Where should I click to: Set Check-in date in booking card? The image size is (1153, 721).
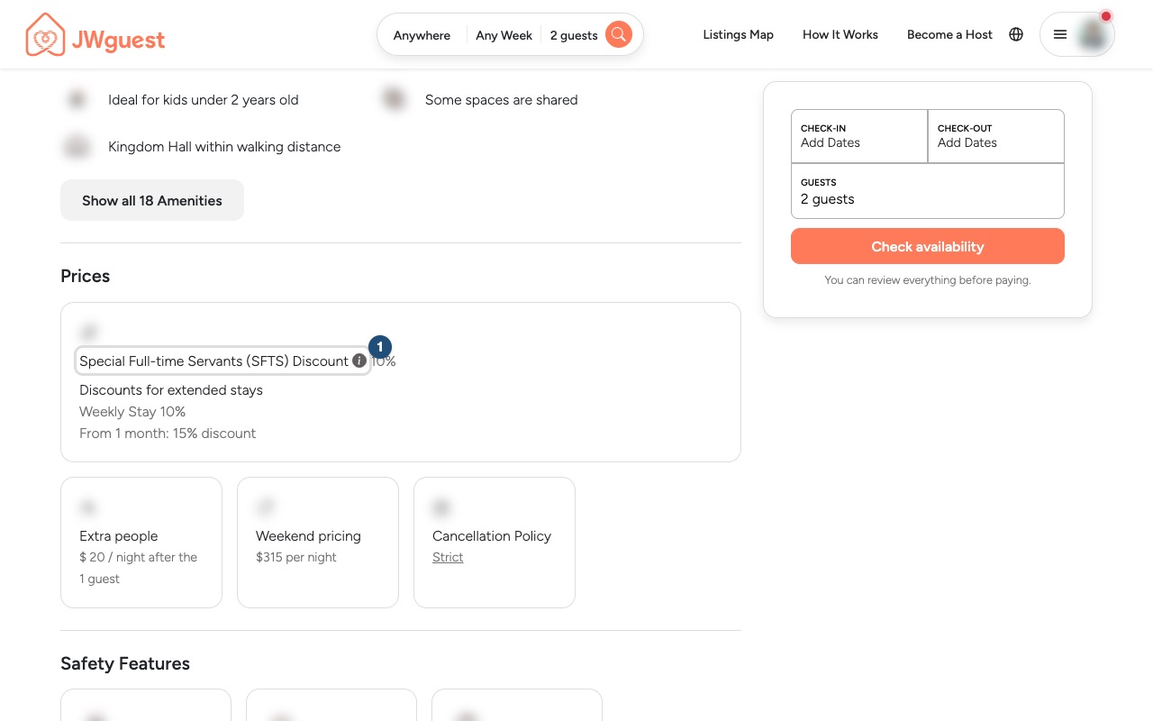pyautogui.click(x=859, y=136)
